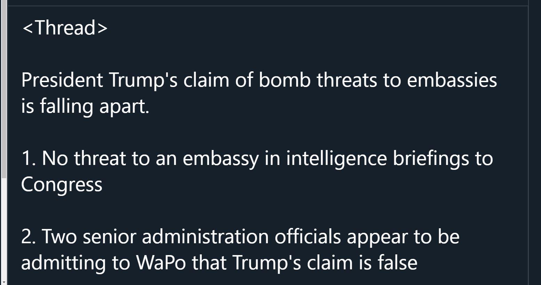Click the gray scrollbar thumb

[3, 89]
